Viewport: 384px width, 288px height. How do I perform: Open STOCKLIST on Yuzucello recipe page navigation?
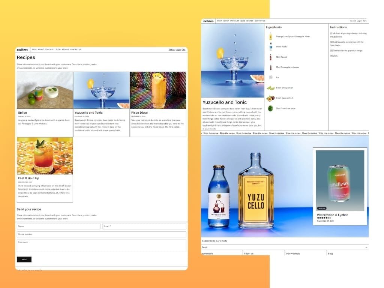235,21
